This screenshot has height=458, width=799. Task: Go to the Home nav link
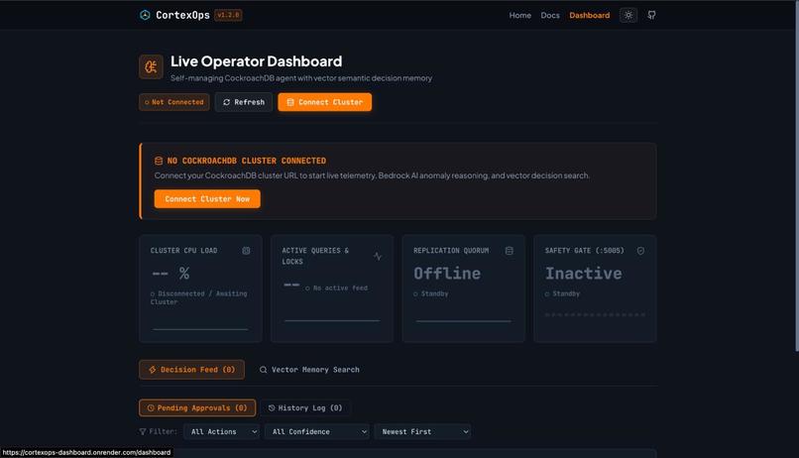(519, 15)
